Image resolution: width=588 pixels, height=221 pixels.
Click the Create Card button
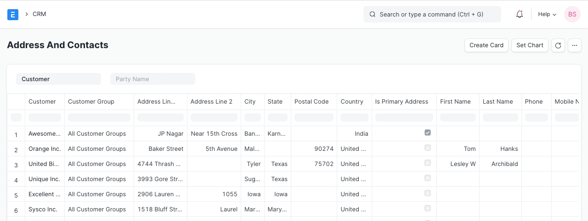click(486, 45)
